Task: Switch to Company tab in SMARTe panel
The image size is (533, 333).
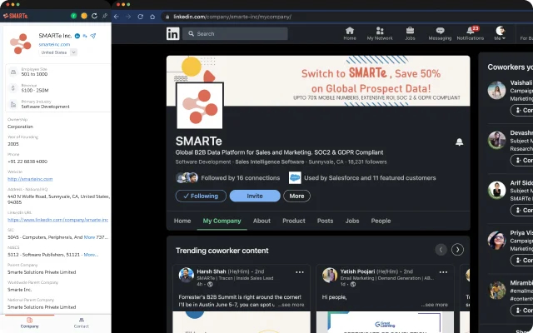Action: click(x=30, y=323)
